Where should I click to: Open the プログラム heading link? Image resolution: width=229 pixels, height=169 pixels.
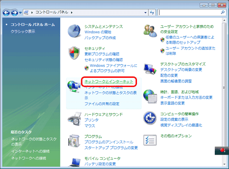(x=93, y=136)
